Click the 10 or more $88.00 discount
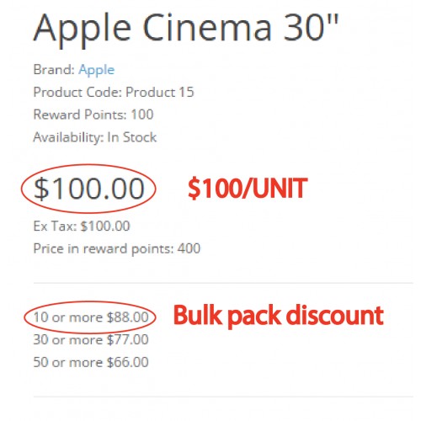 point(91,317)
